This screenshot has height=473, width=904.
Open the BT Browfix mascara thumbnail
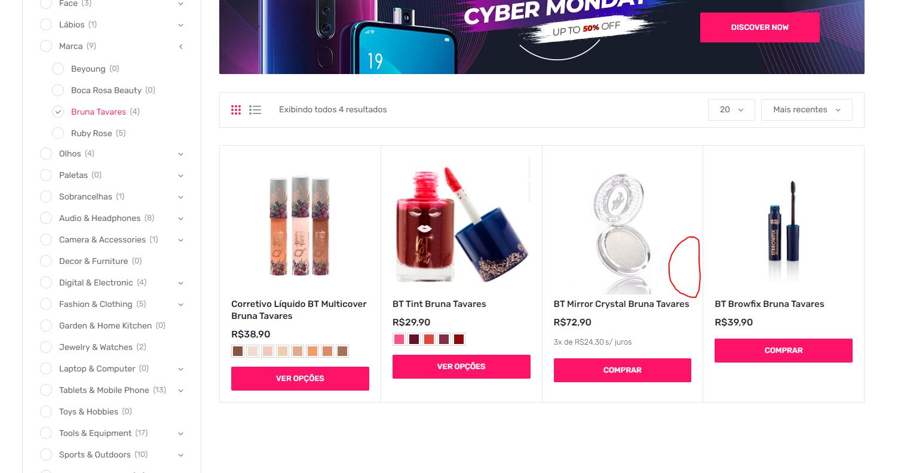(783, 226)
